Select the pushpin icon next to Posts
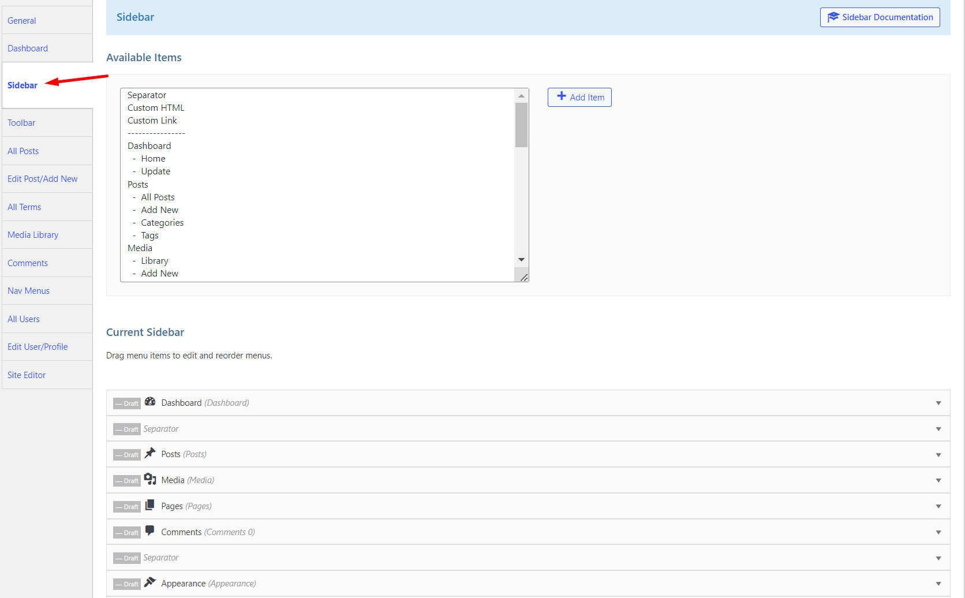The width and height of the screenshot is (965, 598). tap(150, 453)
